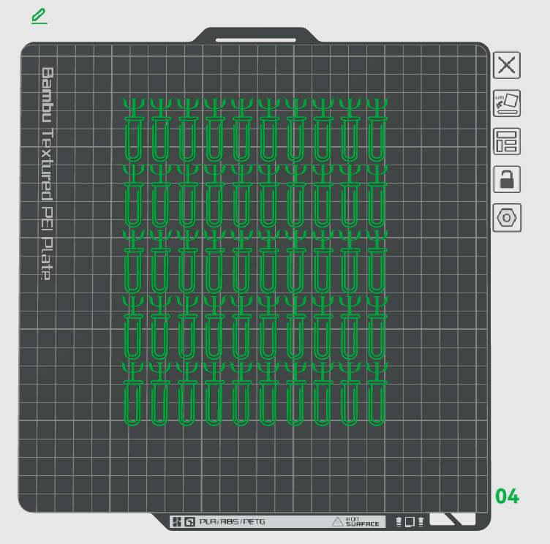Click the white handle slot atop the plate

click(256, 40)
